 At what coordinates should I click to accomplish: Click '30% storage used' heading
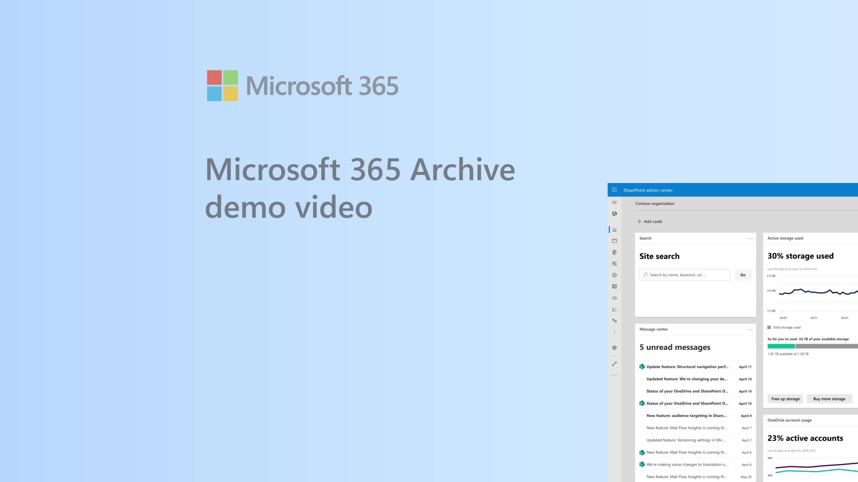[x=800, y=256]
